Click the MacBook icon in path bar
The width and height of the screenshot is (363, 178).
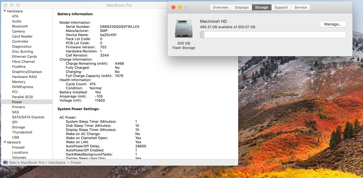point(5,163)
